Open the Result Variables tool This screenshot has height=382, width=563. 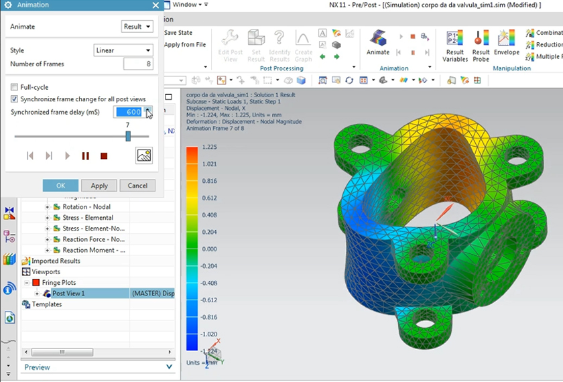tap(455, 43)
